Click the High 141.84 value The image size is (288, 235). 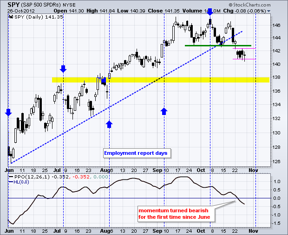100,11
